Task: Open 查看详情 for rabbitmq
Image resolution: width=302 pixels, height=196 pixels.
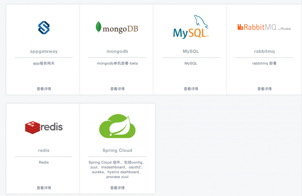Action: (x=265, y=89)
